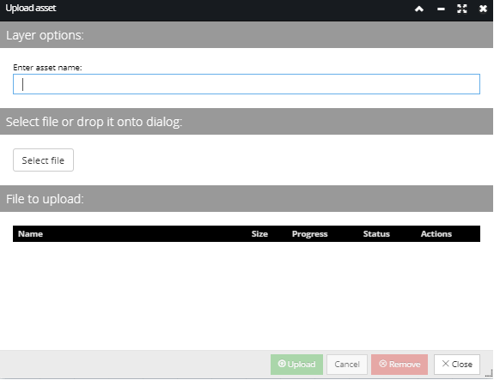Click the Cancel button
Screen dimensions: 494x380
347,365
